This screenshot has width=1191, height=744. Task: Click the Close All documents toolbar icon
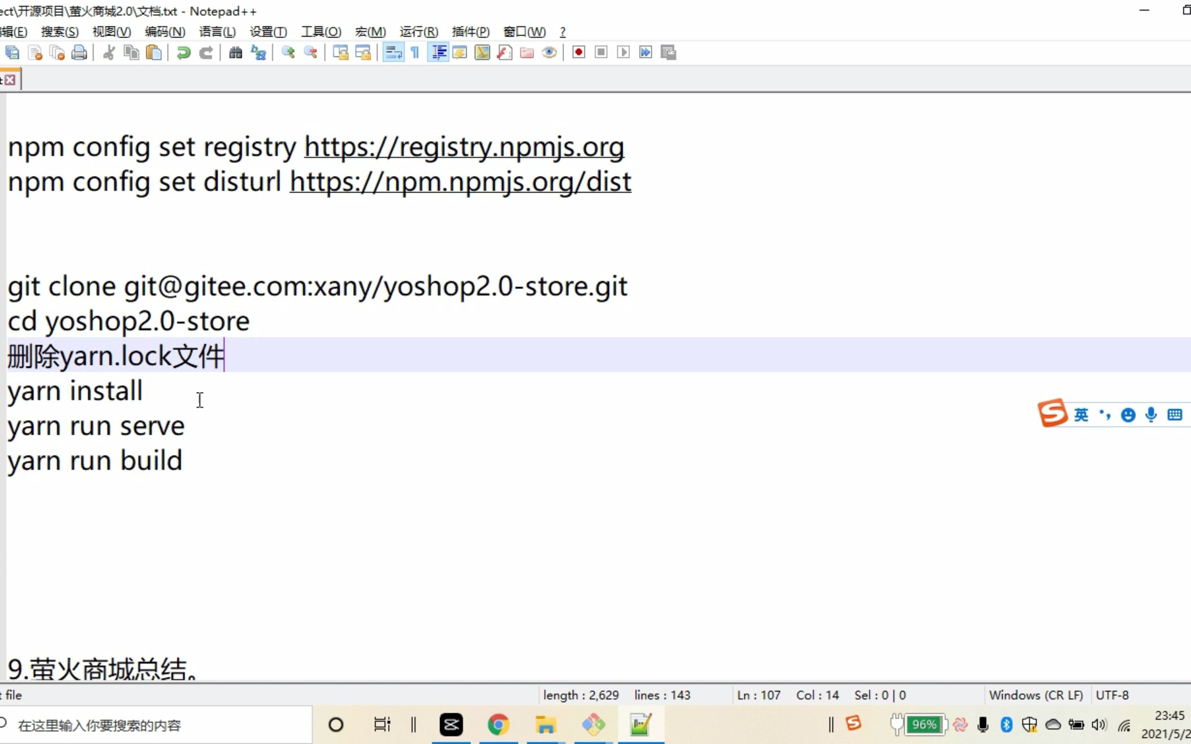pos(57,52)
